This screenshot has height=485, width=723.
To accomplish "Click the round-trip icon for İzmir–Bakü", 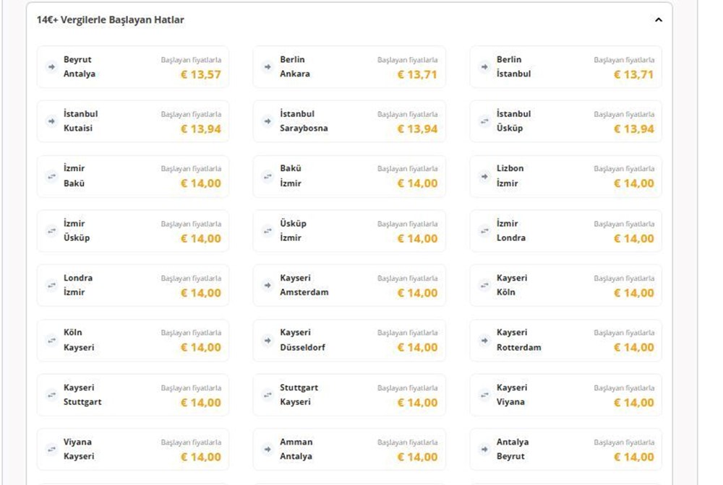I will coord(51,176).
